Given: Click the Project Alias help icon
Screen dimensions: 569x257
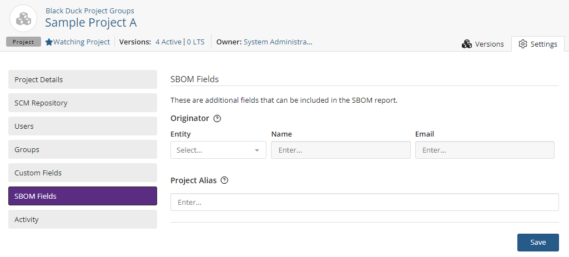Looking at the screenshot, I should click(x=224, y=180).
